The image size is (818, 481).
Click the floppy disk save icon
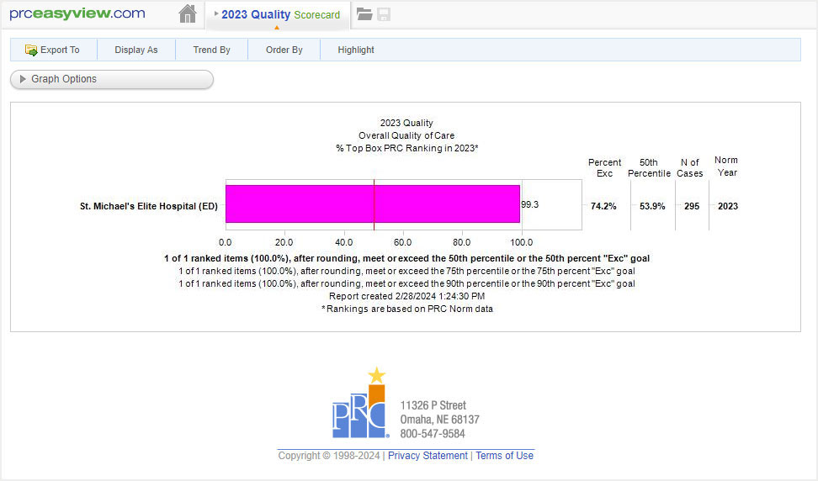(384, 14)
